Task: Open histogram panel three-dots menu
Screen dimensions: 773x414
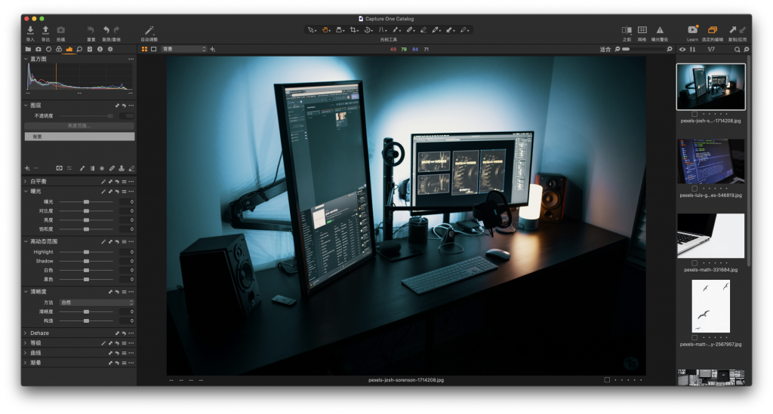Action: pyautogui.click(x=131, y=59)
